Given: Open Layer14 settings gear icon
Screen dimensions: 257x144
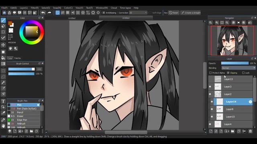Looking at the screenshot, I should 250,102.
